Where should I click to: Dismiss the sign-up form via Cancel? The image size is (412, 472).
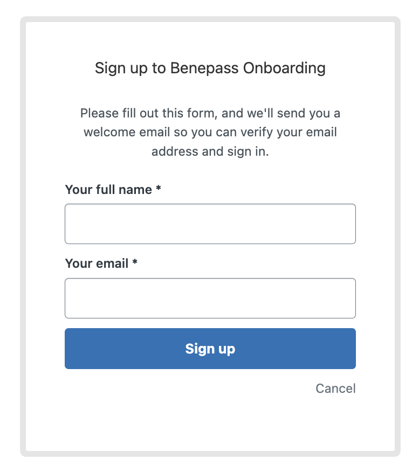pyautogui.click(x=335, y=388)
